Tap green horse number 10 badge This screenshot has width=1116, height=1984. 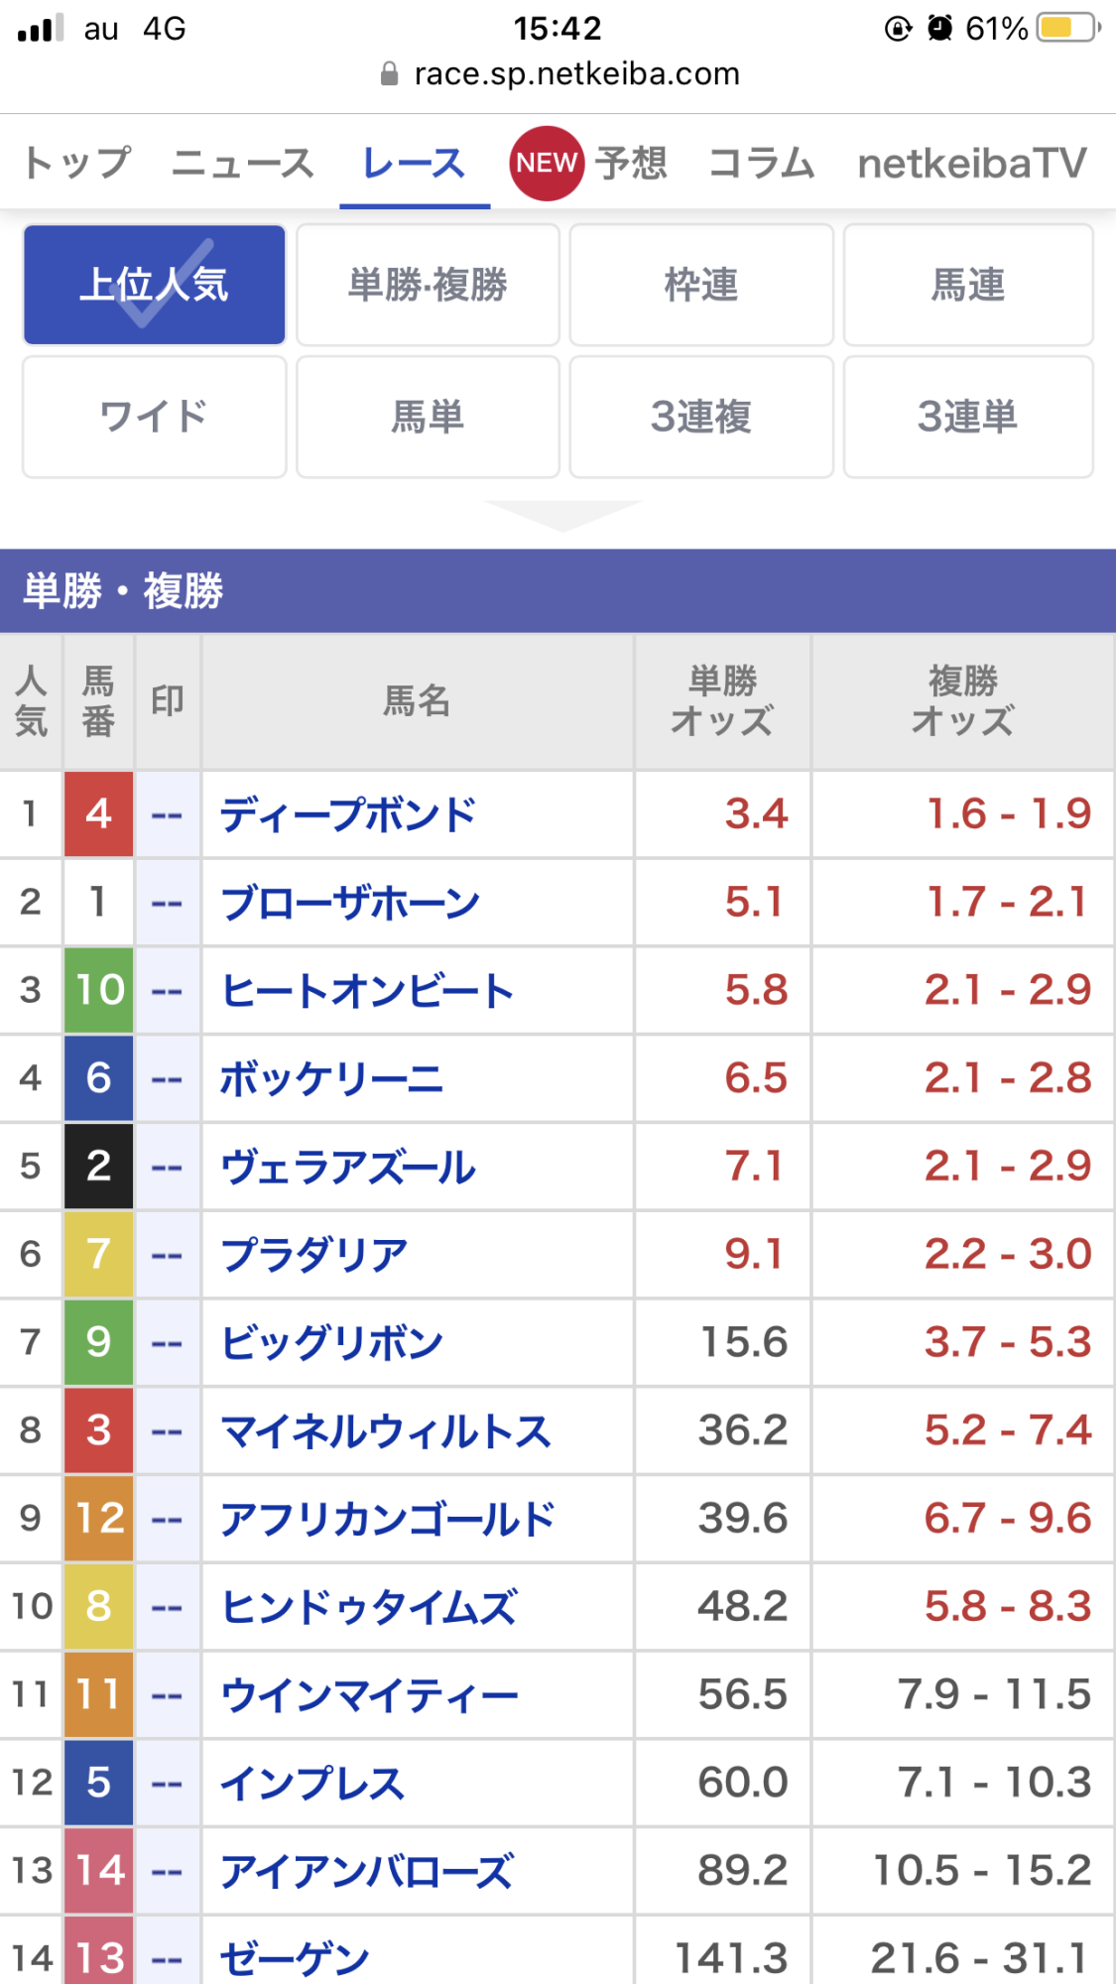click(x=98, y=990)
